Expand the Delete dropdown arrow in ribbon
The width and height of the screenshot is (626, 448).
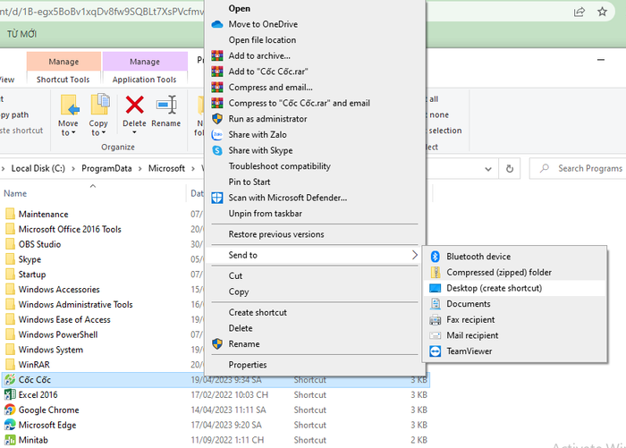click(134, 132)
